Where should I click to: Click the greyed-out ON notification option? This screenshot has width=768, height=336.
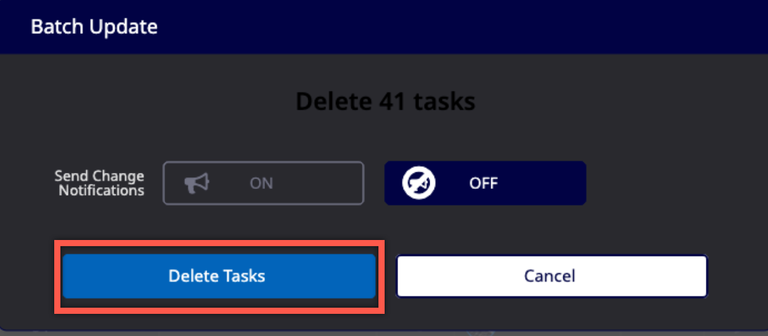point(263,183)
